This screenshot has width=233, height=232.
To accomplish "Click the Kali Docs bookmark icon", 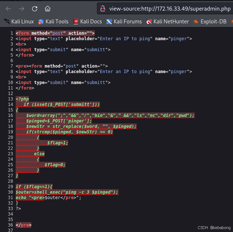I will click(76, 22).
